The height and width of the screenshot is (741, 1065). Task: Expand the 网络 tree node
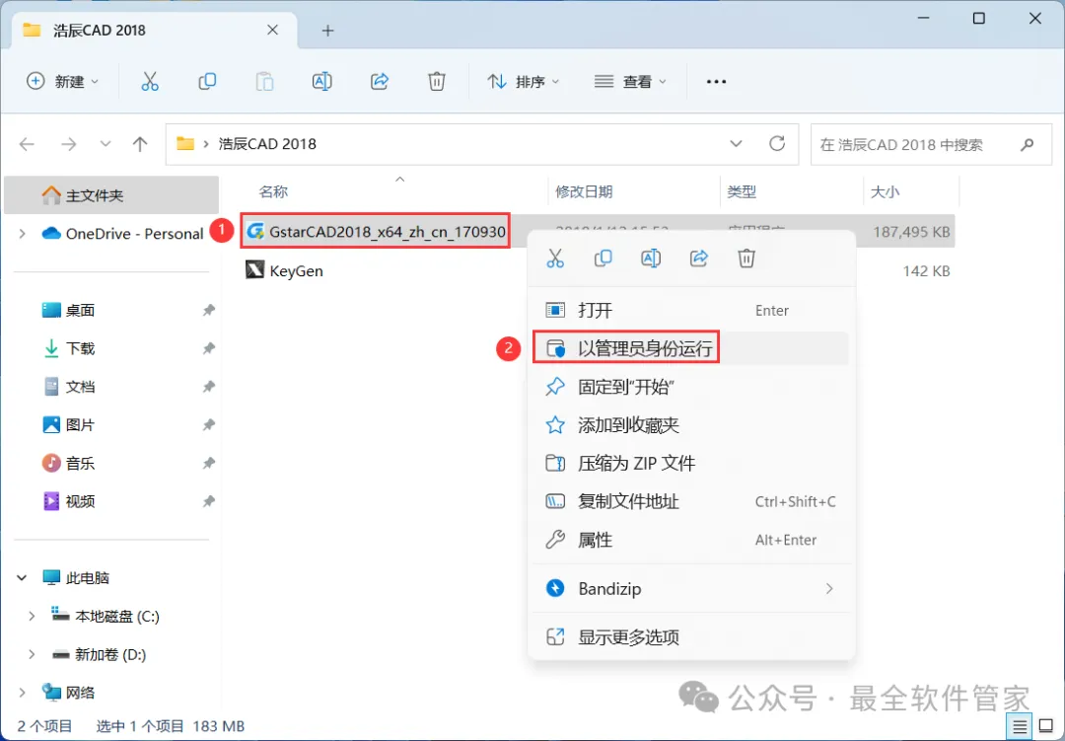coord(23,692)
